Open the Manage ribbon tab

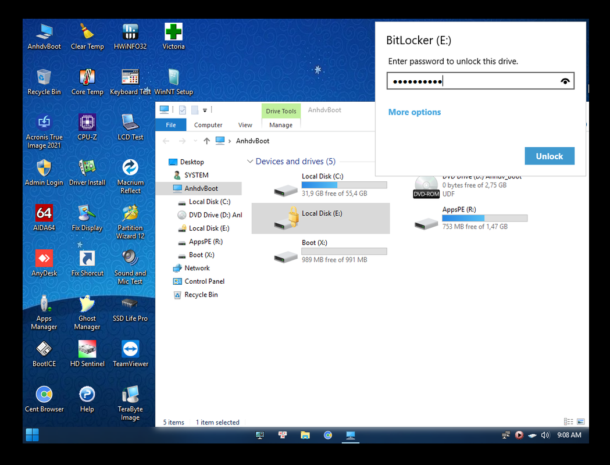[x=281, y=125]
